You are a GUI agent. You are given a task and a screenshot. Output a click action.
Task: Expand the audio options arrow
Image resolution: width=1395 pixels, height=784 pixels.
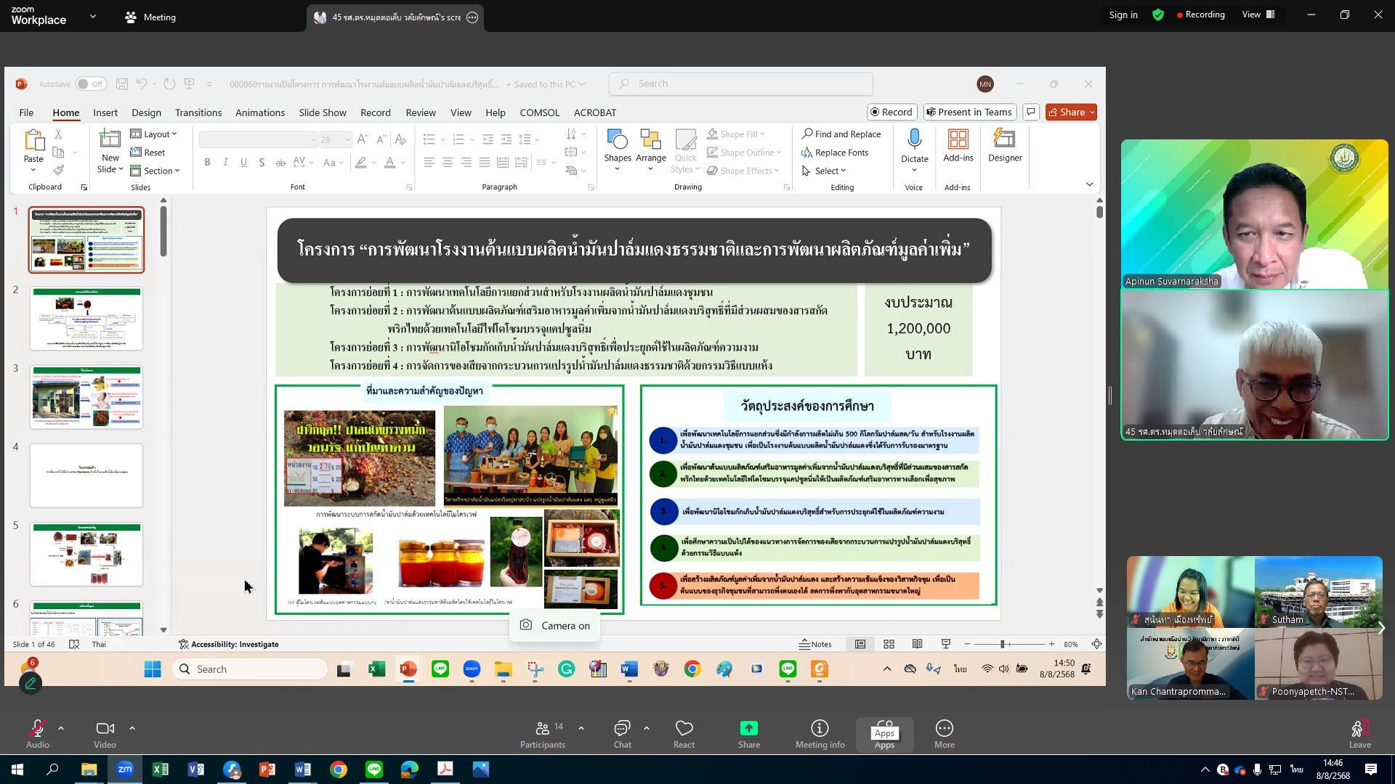point(61,728)
